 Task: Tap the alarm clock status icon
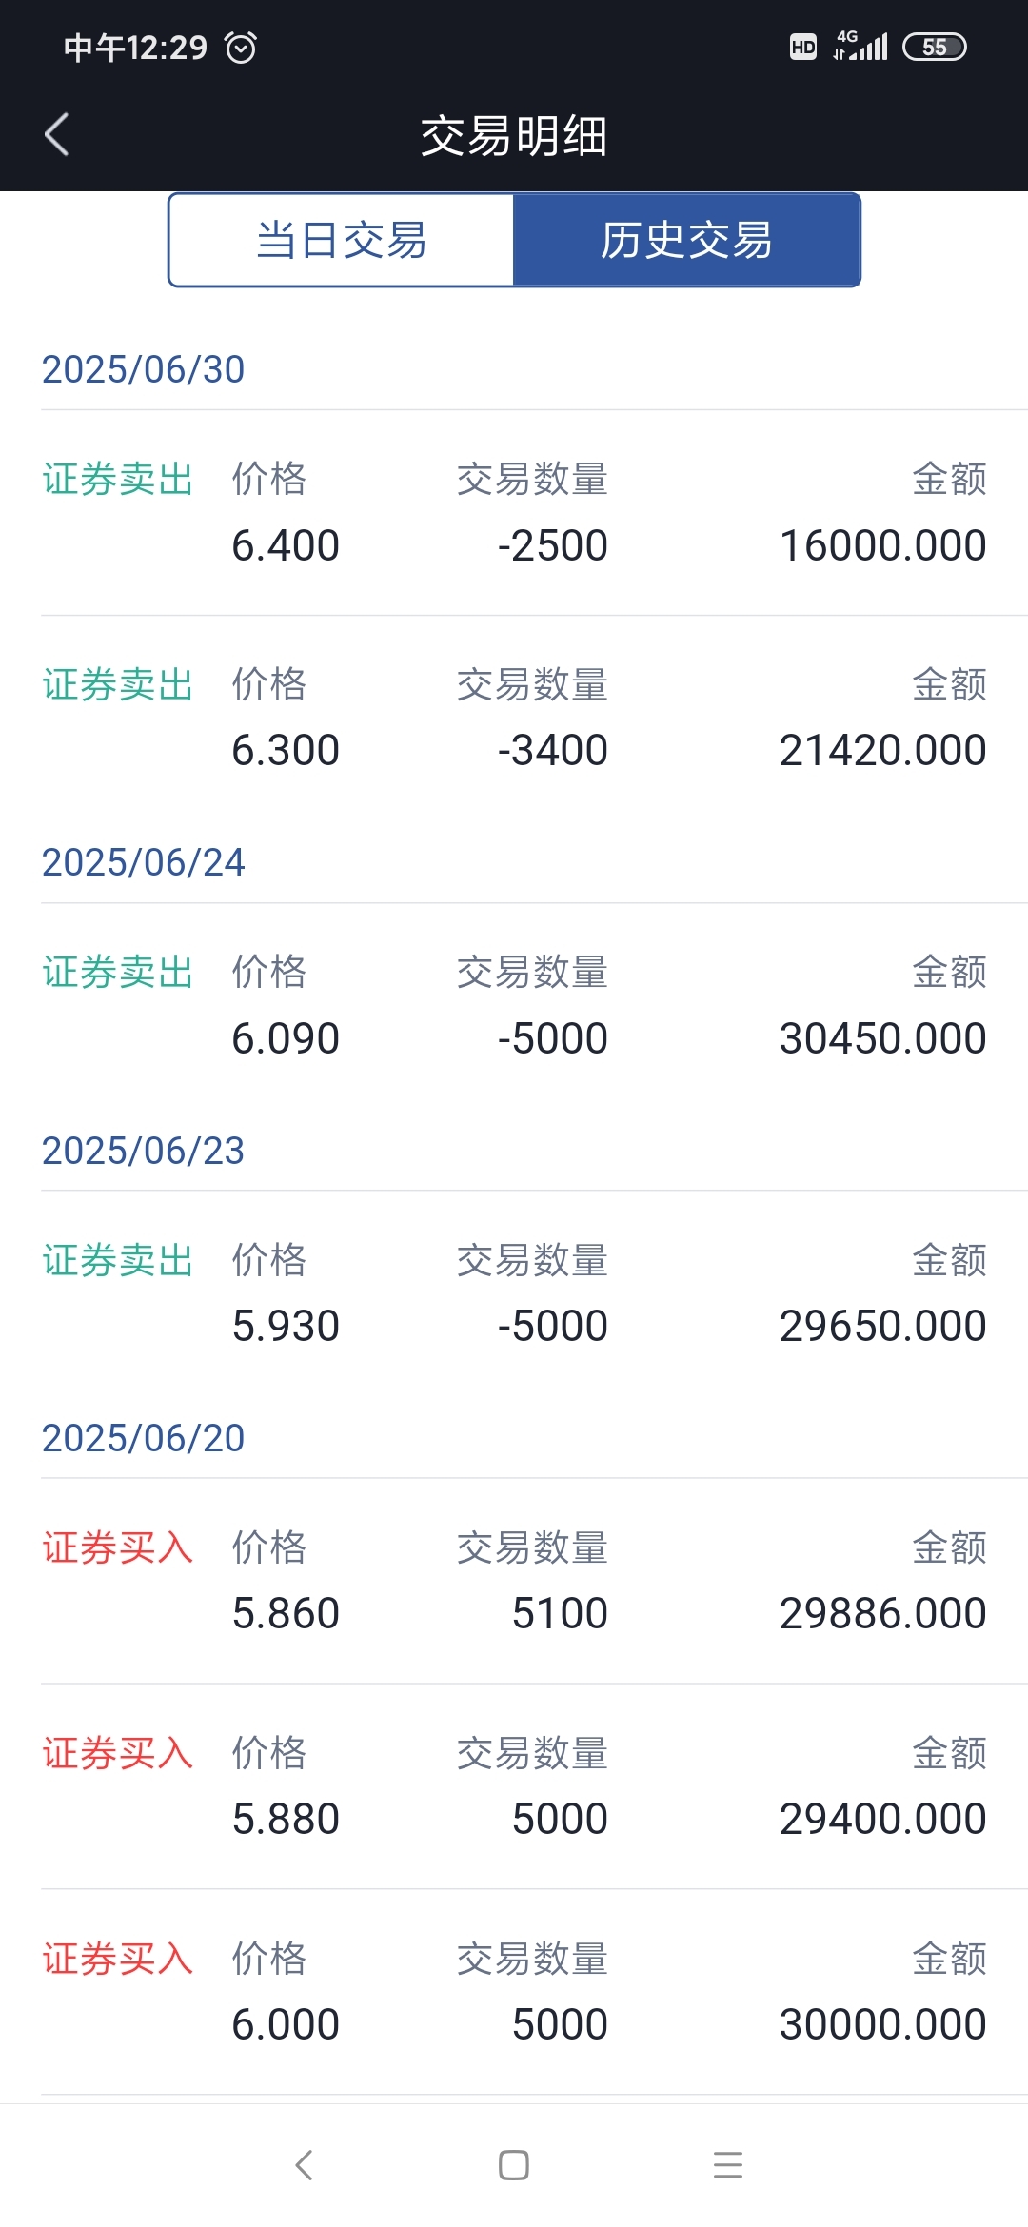pyautogui.click(x=241, y=47)
